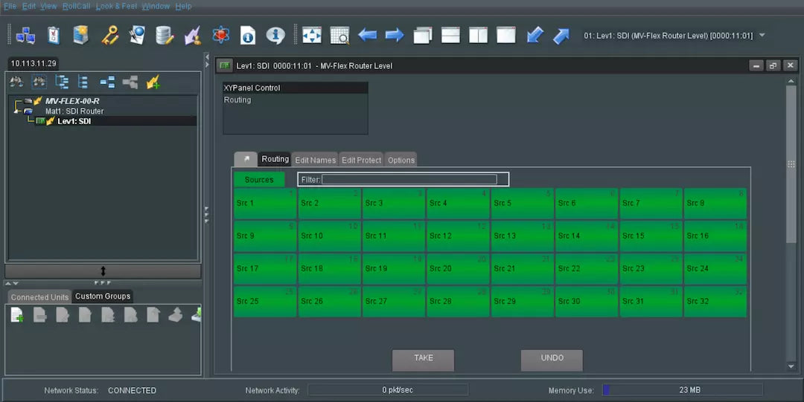Click the expand tree hierarchy icon
Screen dimensions: 804x402
click(x=62, y=82)
